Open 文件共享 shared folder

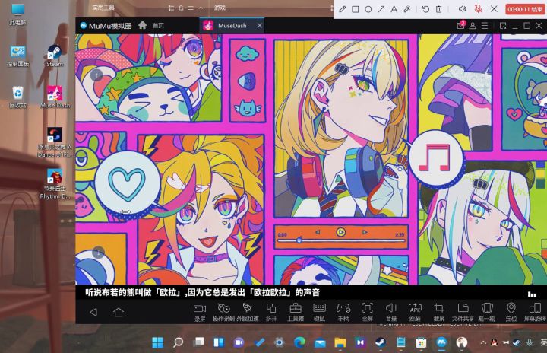(x=463, y=312)
